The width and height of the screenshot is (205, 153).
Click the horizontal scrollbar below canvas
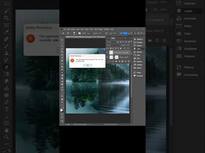111,124
